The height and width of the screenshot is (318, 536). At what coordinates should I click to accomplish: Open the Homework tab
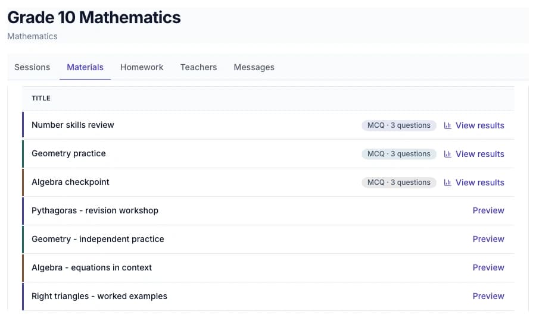click(142, 67)
